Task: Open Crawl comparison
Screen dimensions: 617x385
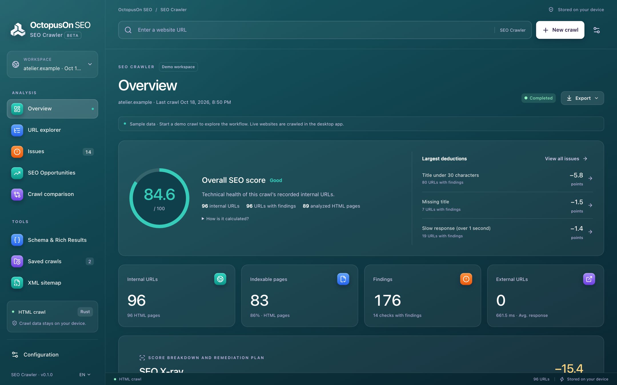Action: [x=53, y=194]
